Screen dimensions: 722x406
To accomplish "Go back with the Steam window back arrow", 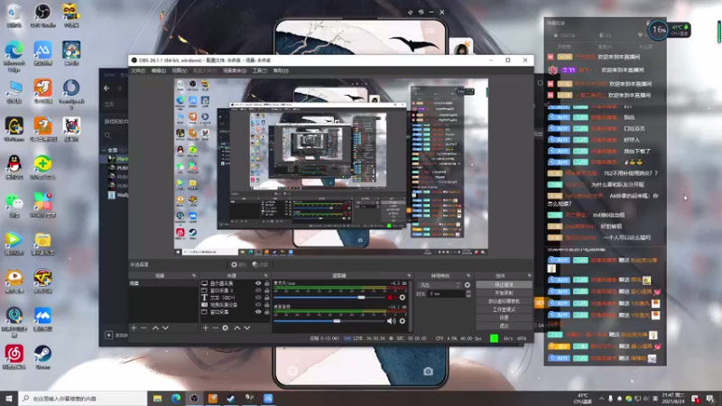I will coord(106,88).
